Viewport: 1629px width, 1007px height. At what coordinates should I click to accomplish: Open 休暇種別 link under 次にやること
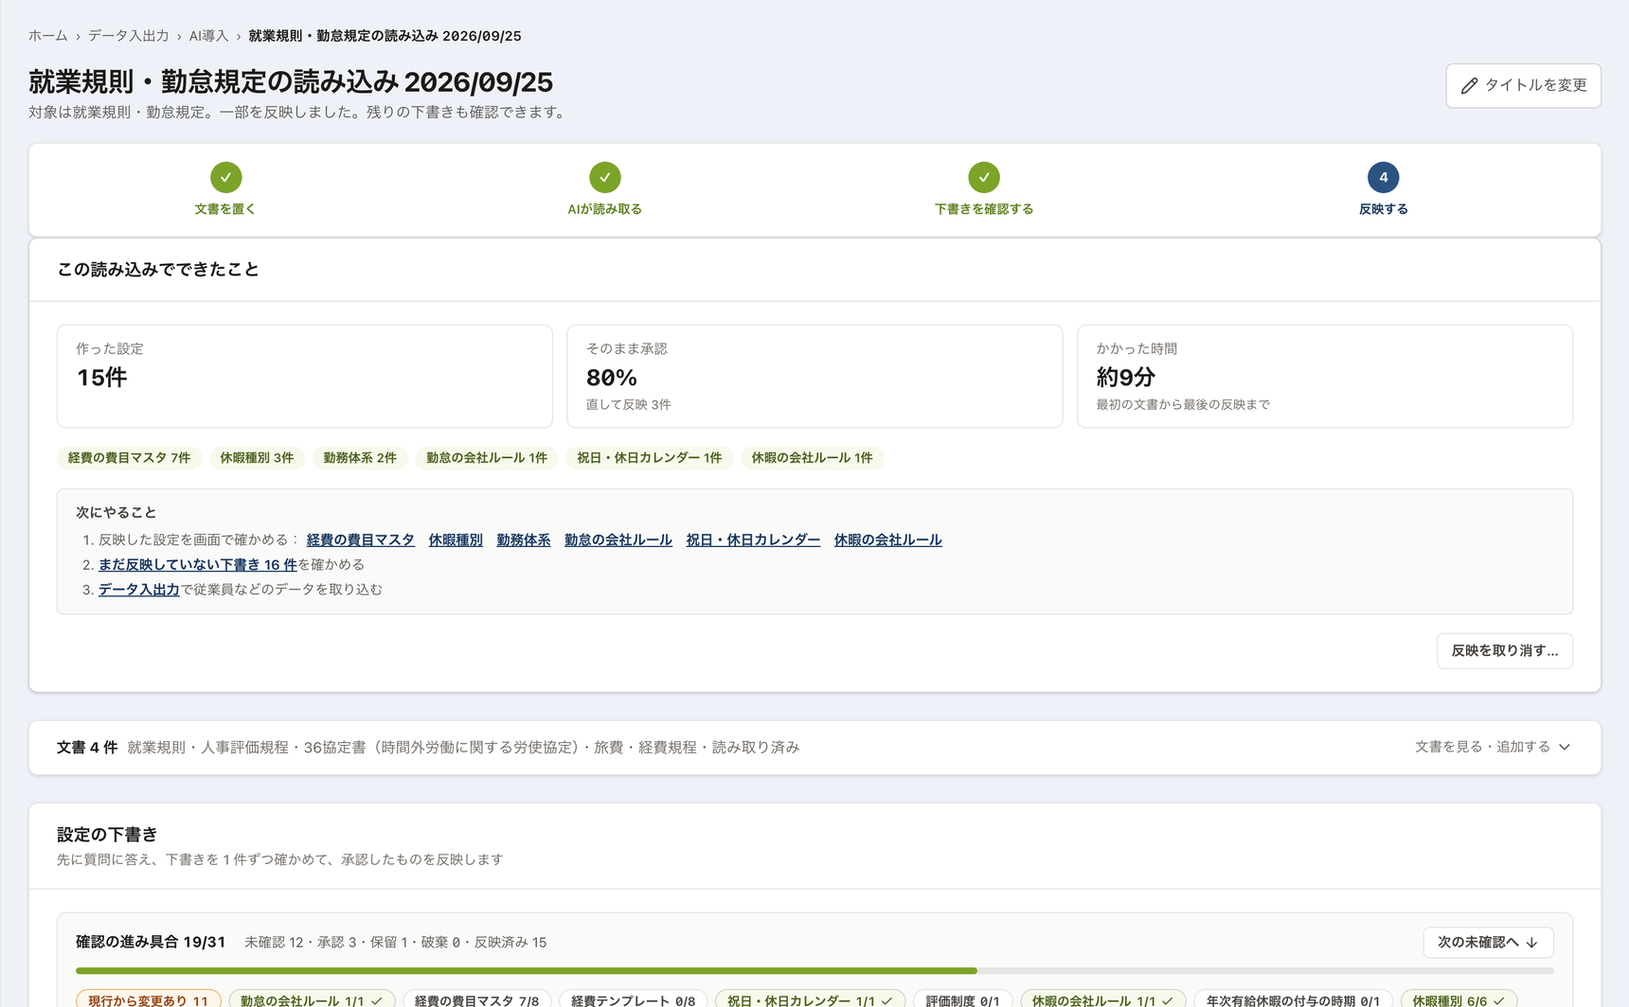(456, 539)
